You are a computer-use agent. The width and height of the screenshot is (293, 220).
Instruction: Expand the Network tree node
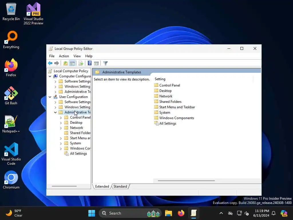[x=61, y=128]
